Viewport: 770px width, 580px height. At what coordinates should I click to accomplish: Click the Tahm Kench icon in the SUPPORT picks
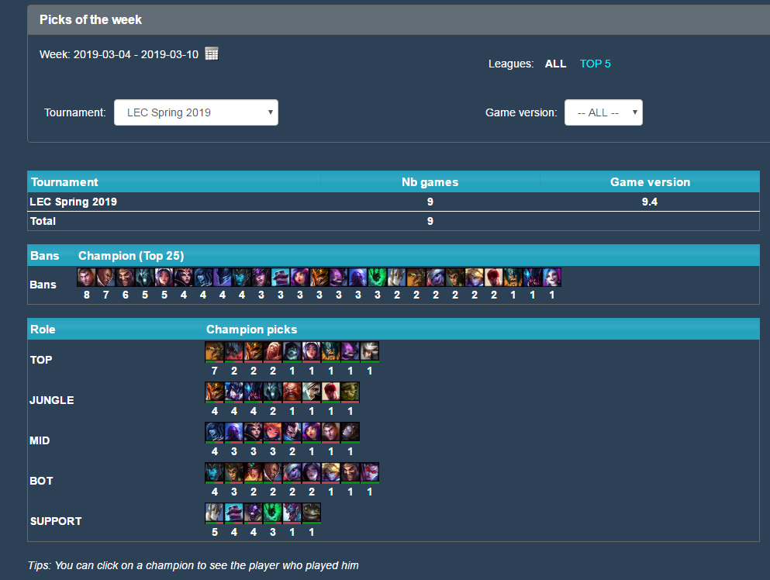(x=312, y=513)
